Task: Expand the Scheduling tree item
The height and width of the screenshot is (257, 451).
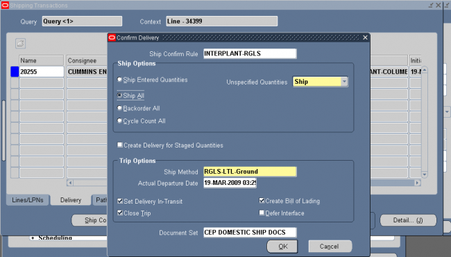Action: pos(33,238)
